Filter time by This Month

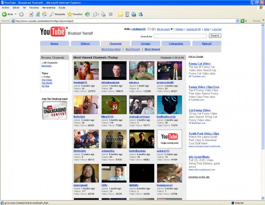(x=47, y=83)
